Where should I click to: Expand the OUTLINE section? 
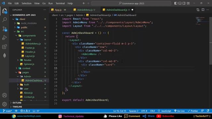(29, 103)
